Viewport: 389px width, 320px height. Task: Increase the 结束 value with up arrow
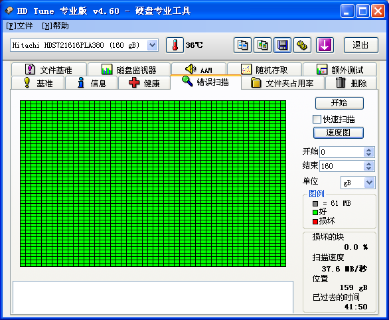tap(369, 164)
